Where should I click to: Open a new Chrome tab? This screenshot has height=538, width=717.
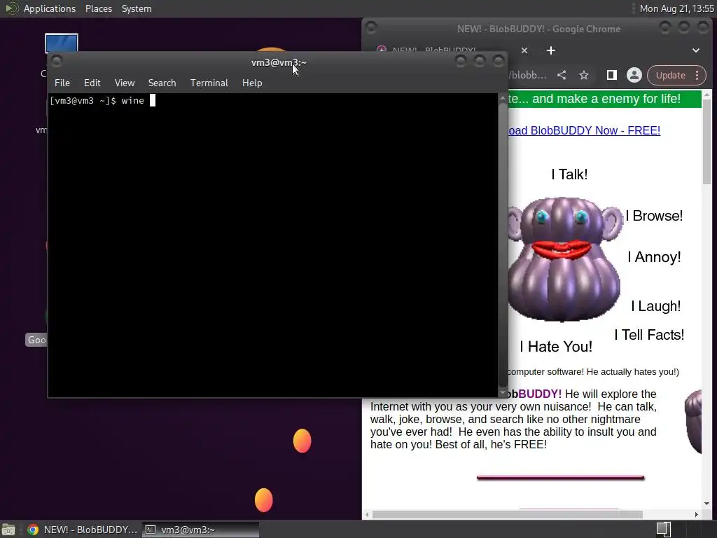[551, 50]
